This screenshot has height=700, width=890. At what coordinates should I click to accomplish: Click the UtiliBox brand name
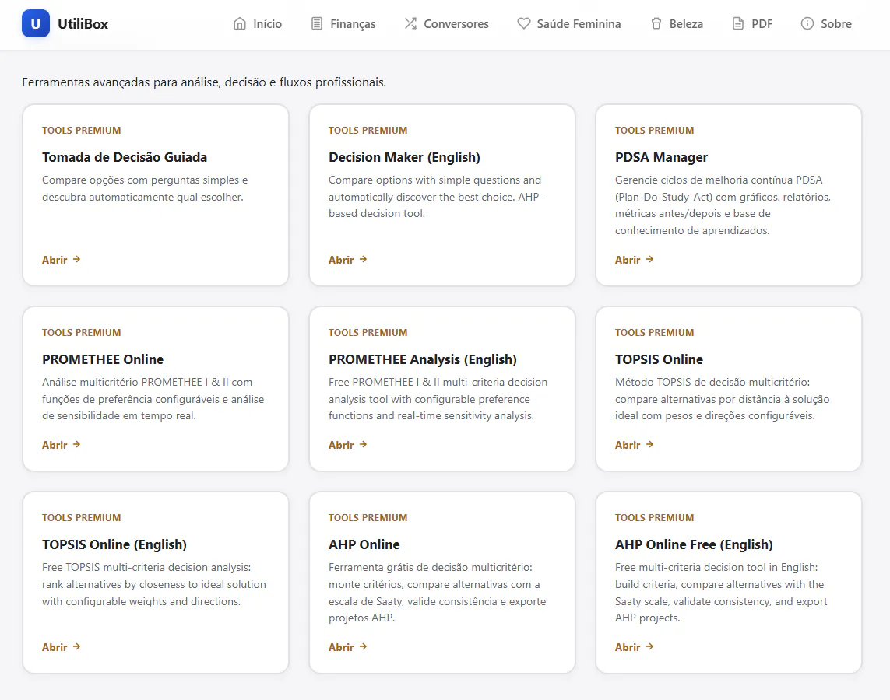[83, 24]
